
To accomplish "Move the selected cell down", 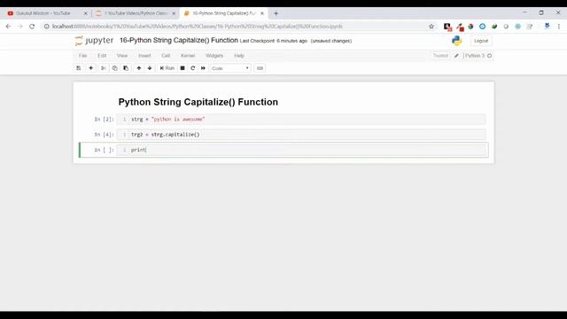I will [x=150, y=68].
